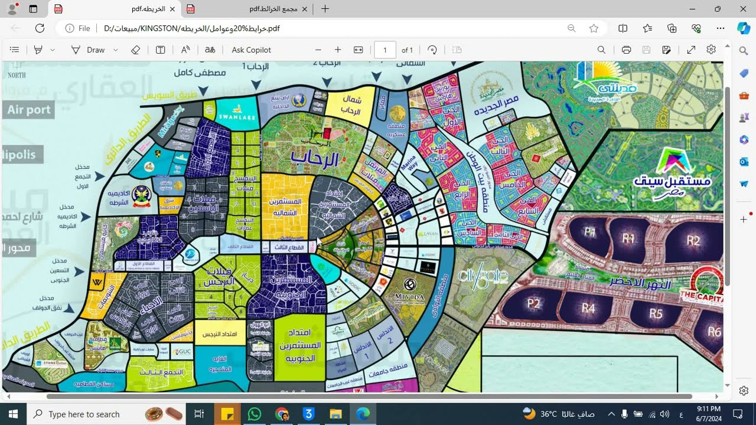View site information for the file
Screen dimensions: 756x425
pos(78,28)
